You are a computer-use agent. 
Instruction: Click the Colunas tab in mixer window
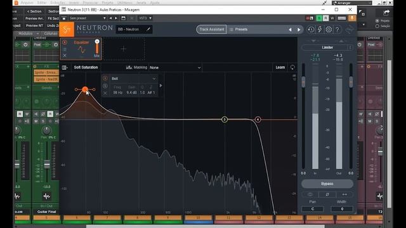click(x=51, y=34)
